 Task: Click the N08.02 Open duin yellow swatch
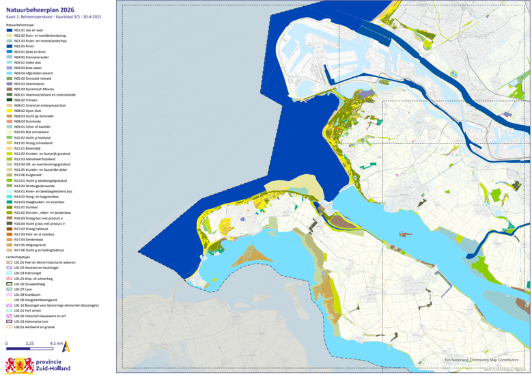pyautogui.click(x=9, y=111)
